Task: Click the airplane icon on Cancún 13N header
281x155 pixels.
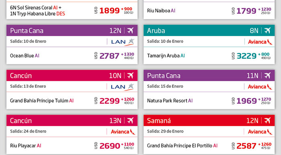Action: 130,121
